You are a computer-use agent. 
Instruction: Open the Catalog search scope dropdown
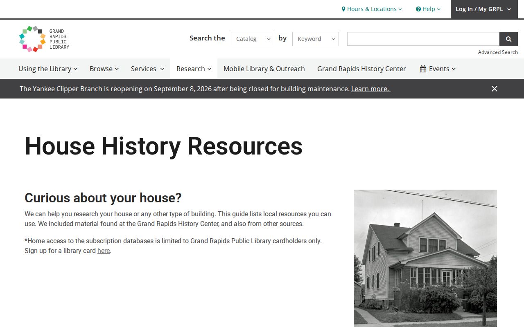click(253, 39)
